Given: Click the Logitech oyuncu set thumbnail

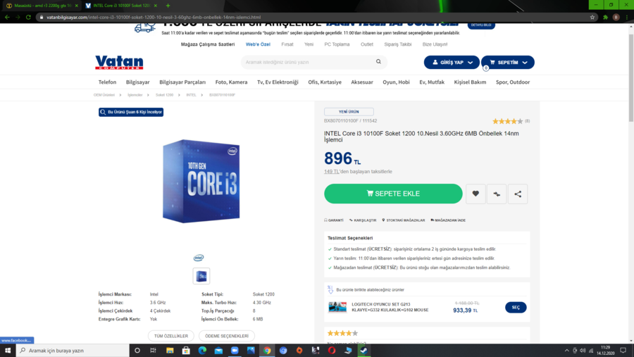Looking at the screenshot, I should 337,307.
